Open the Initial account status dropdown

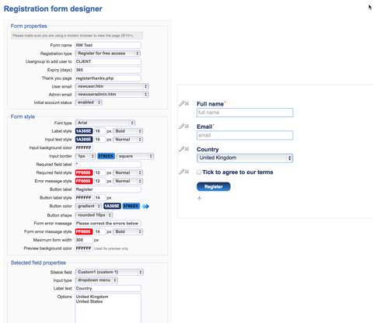(x=89, y=102)
